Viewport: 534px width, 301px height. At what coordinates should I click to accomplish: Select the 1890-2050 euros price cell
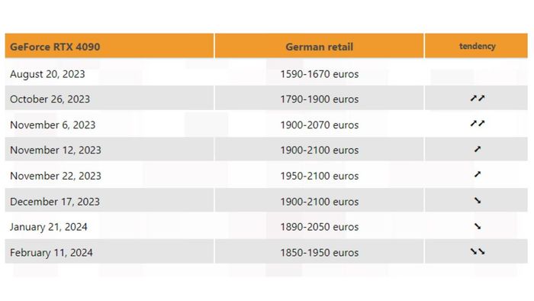[319, 226]
